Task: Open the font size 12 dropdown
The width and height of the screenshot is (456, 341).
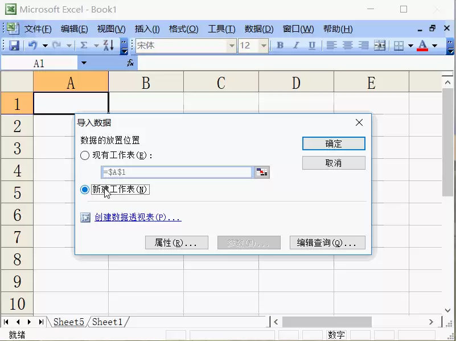Action: click(264, 46)
